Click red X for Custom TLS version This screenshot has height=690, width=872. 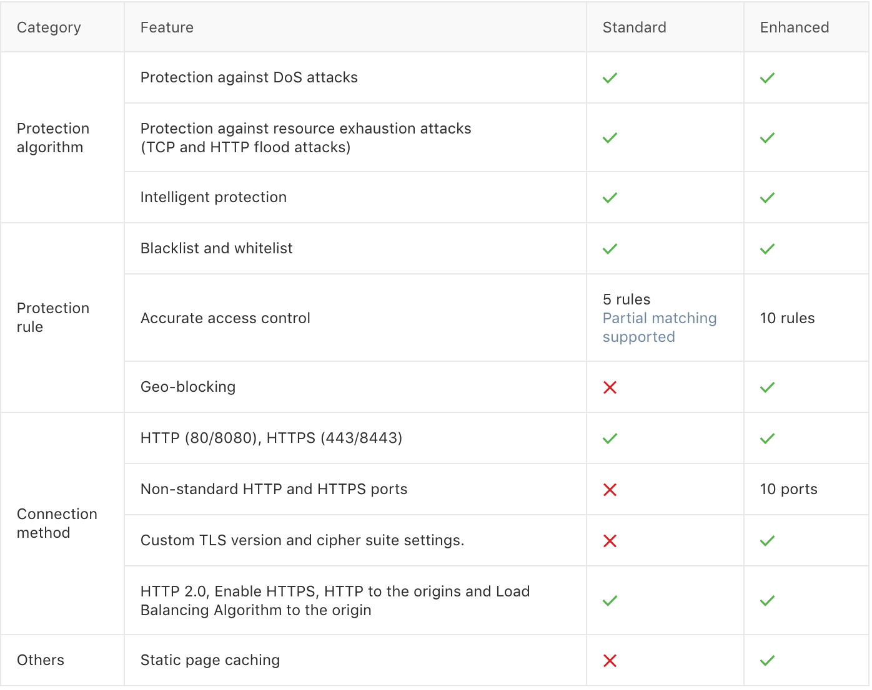click(x=610, y=541)
